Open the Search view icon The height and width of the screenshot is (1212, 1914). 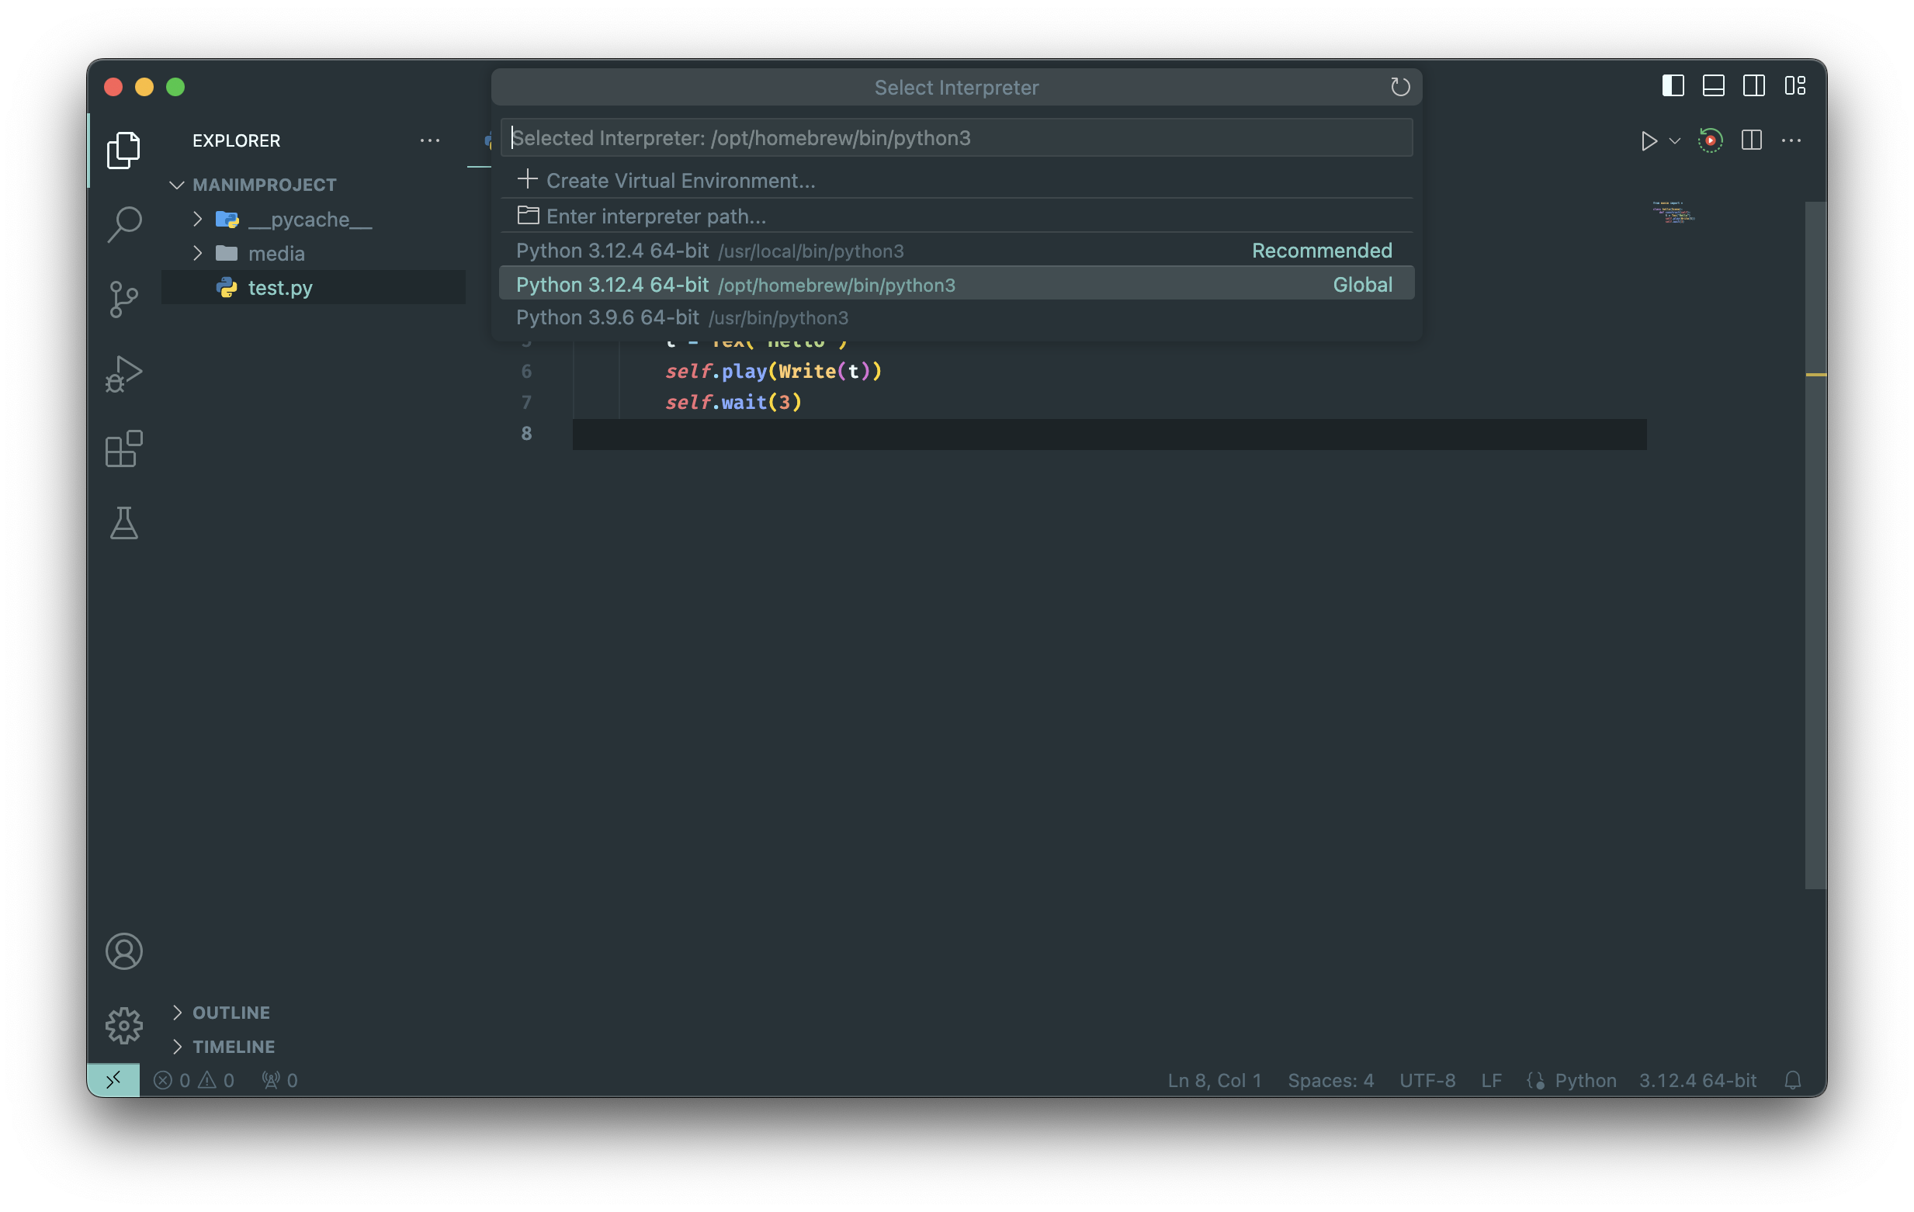[123, 224]
